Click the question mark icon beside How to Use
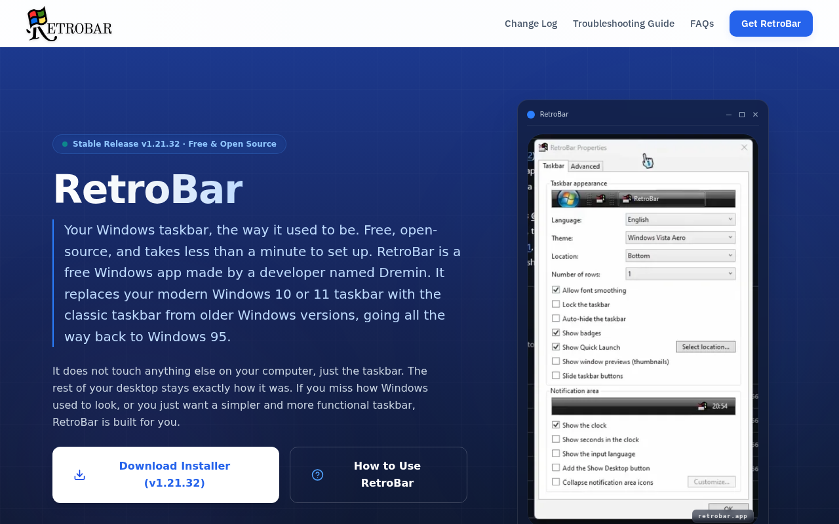 tap(318, 475)
